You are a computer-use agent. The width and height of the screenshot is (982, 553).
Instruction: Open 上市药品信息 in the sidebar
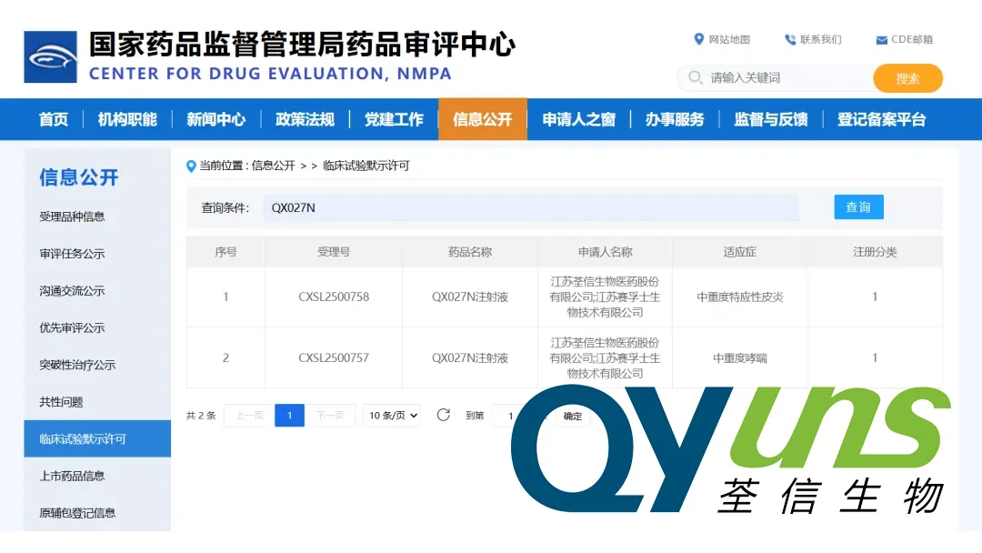point(72,476)
